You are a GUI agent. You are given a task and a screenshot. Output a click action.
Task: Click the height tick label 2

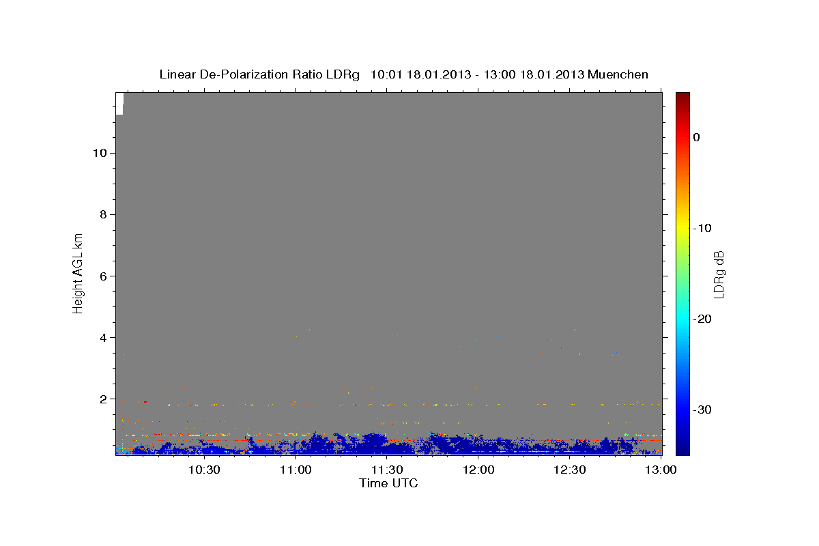104,399
